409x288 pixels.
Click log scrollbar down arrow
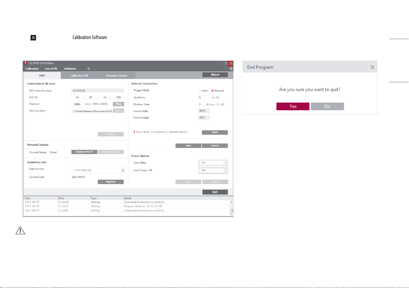point(231,214)
